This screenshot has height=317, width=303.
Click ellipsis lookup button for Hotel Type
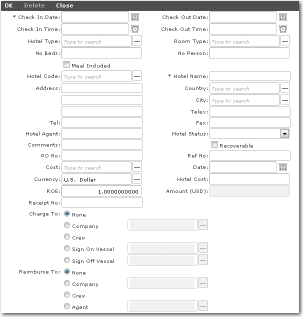point(137,41)
